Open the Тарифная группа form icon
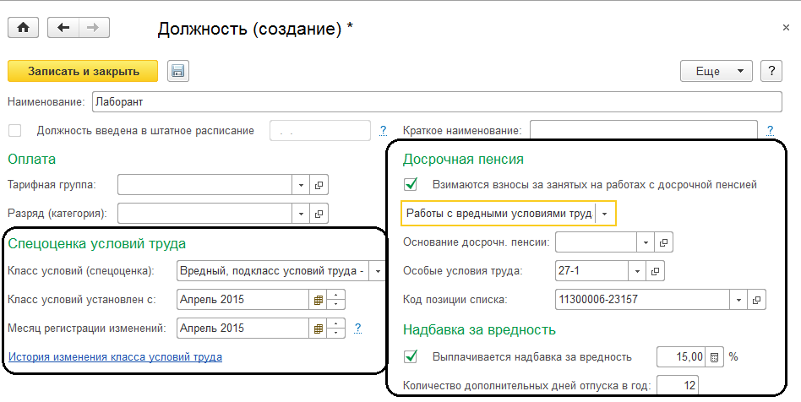The image size is (801, 402). point(319,185)
